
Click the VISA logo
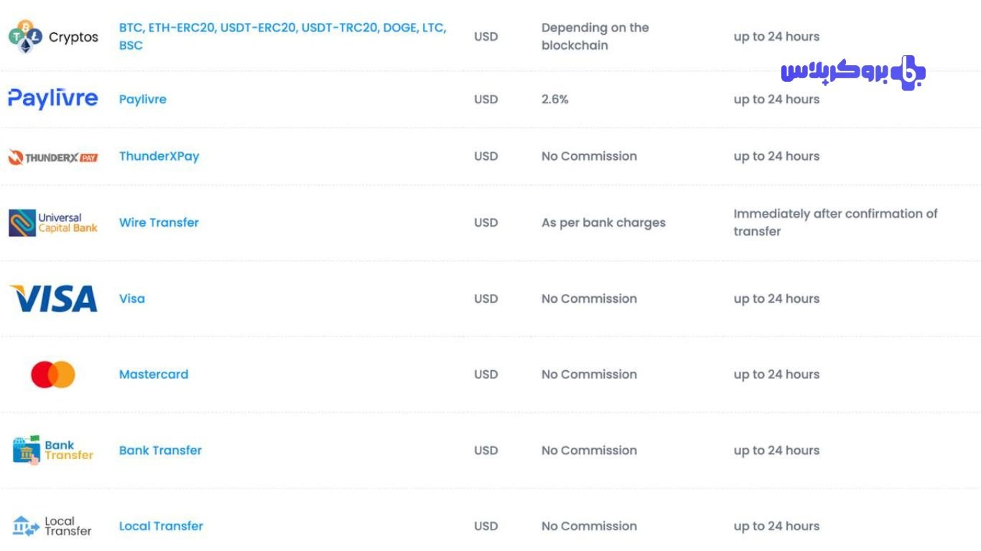click(54, 298)
